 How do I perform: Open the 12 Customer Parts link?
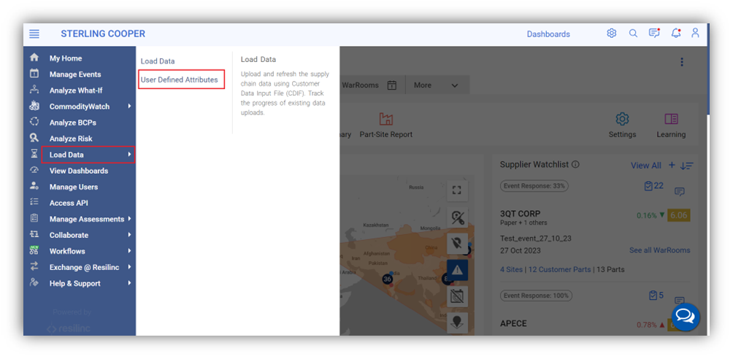[x=559, y=269]
